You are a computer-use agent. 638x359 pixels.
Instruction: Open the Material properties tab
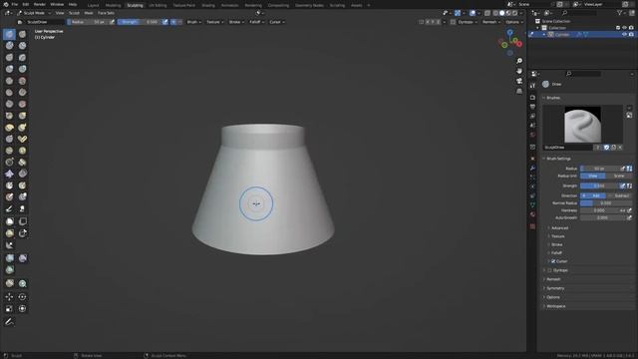click(x=532, y=214)
